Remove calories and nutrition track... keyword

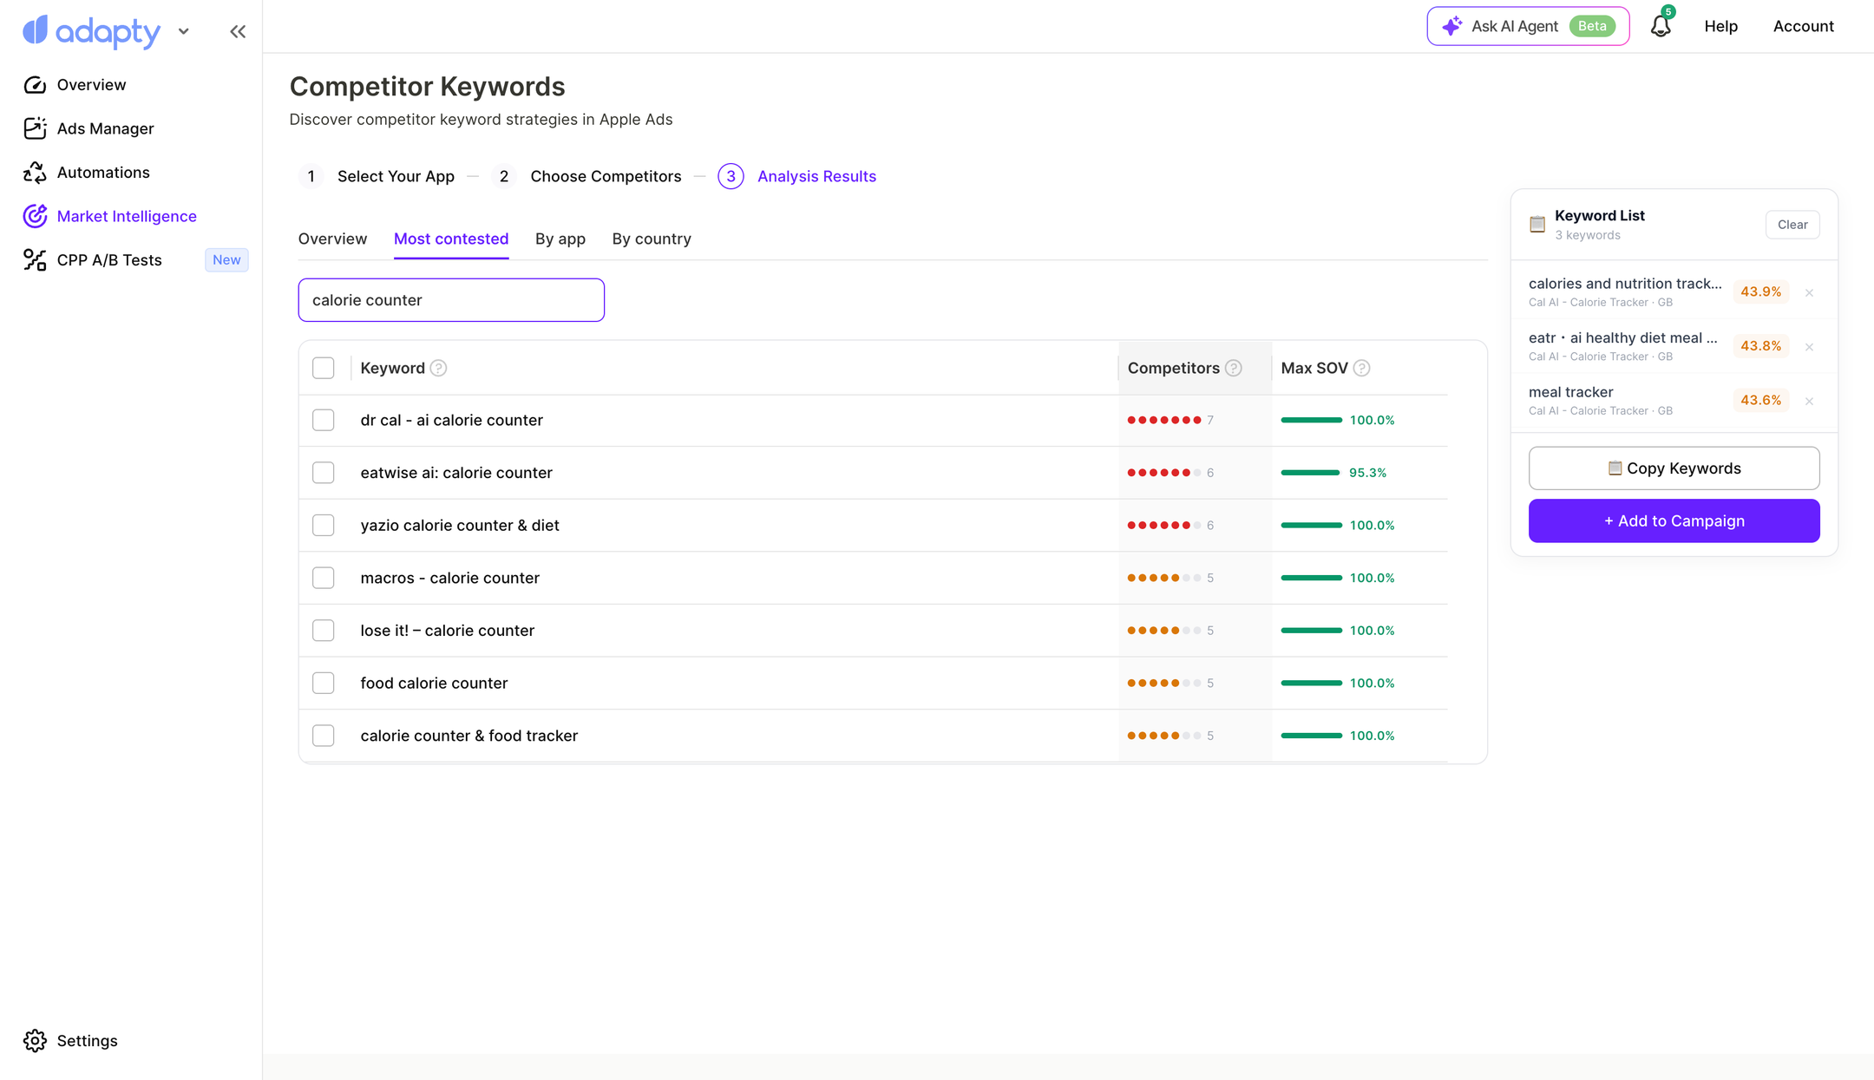click(1810, 292)
